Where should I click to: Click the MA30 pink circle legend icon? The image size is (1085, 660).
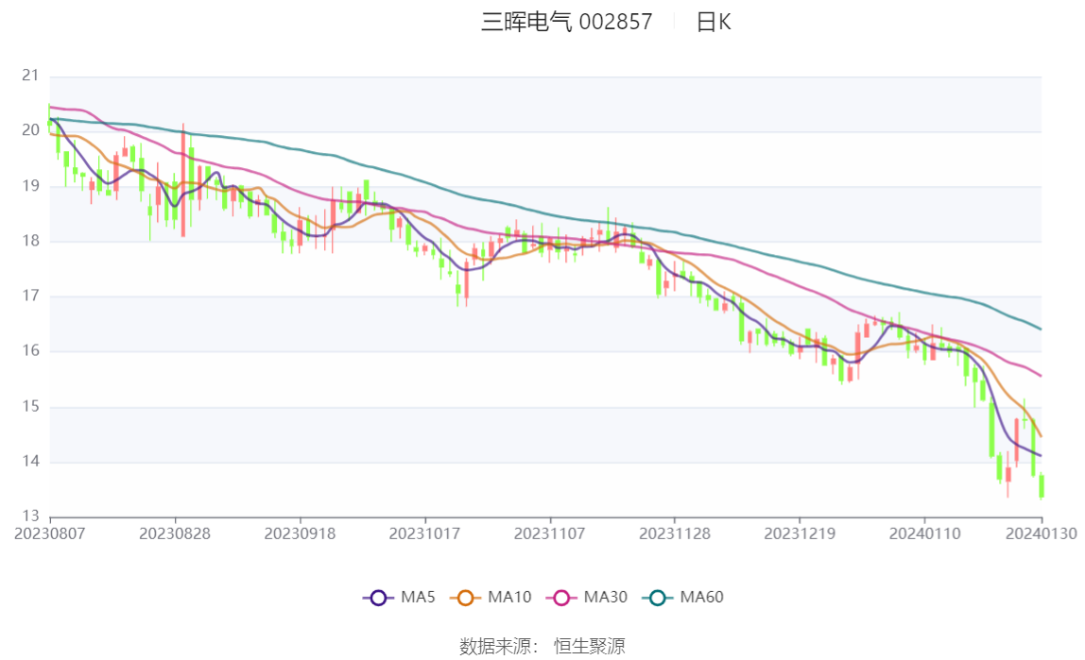pyautogui.click(x=561, y=598)
